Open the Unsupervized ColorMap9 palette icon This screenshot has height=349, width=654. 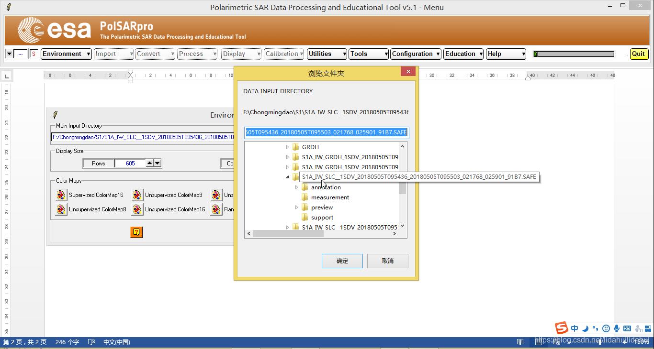tap(137, 195)
